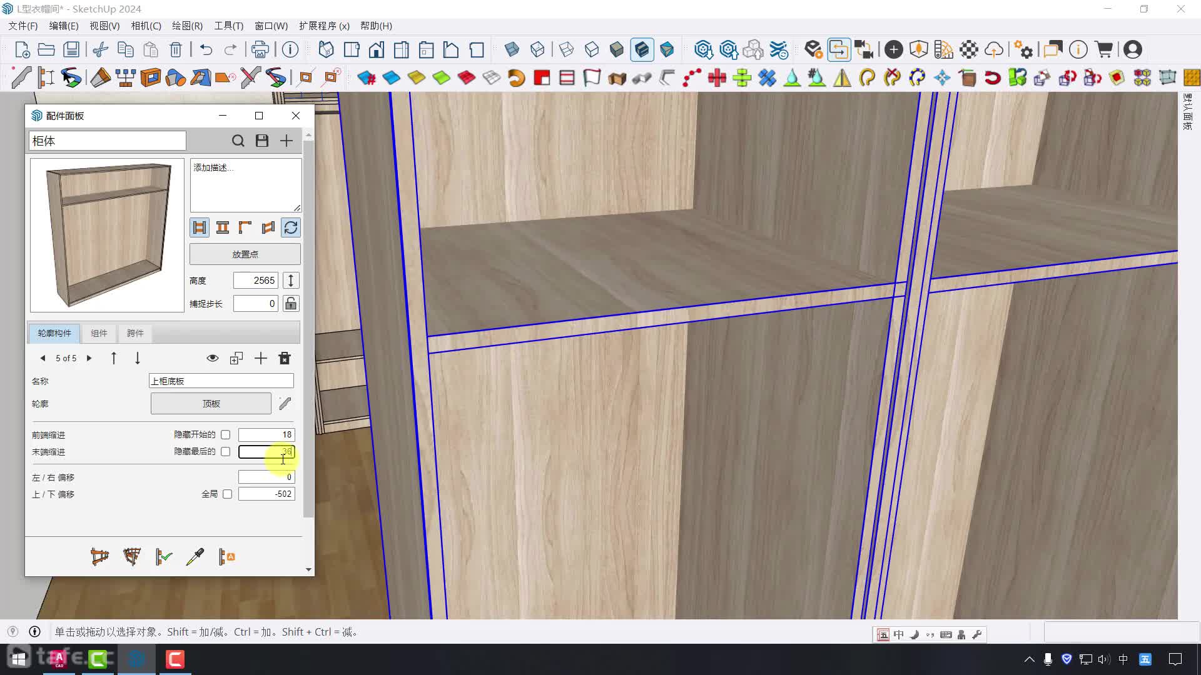Toggle the first orange span mode button
1201x675 pixels.
point(200,227)
